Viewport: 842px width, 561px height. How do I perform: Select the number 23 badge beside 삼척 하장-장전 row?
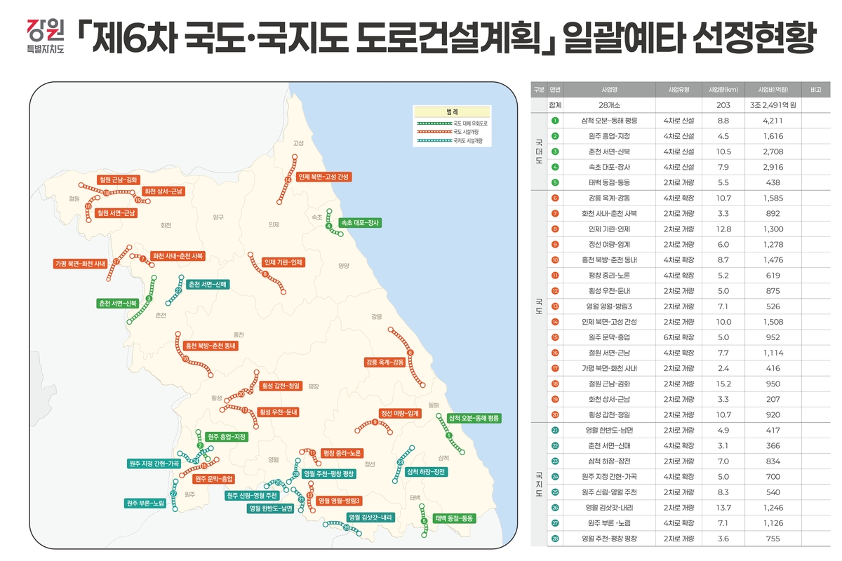[555, 461]
